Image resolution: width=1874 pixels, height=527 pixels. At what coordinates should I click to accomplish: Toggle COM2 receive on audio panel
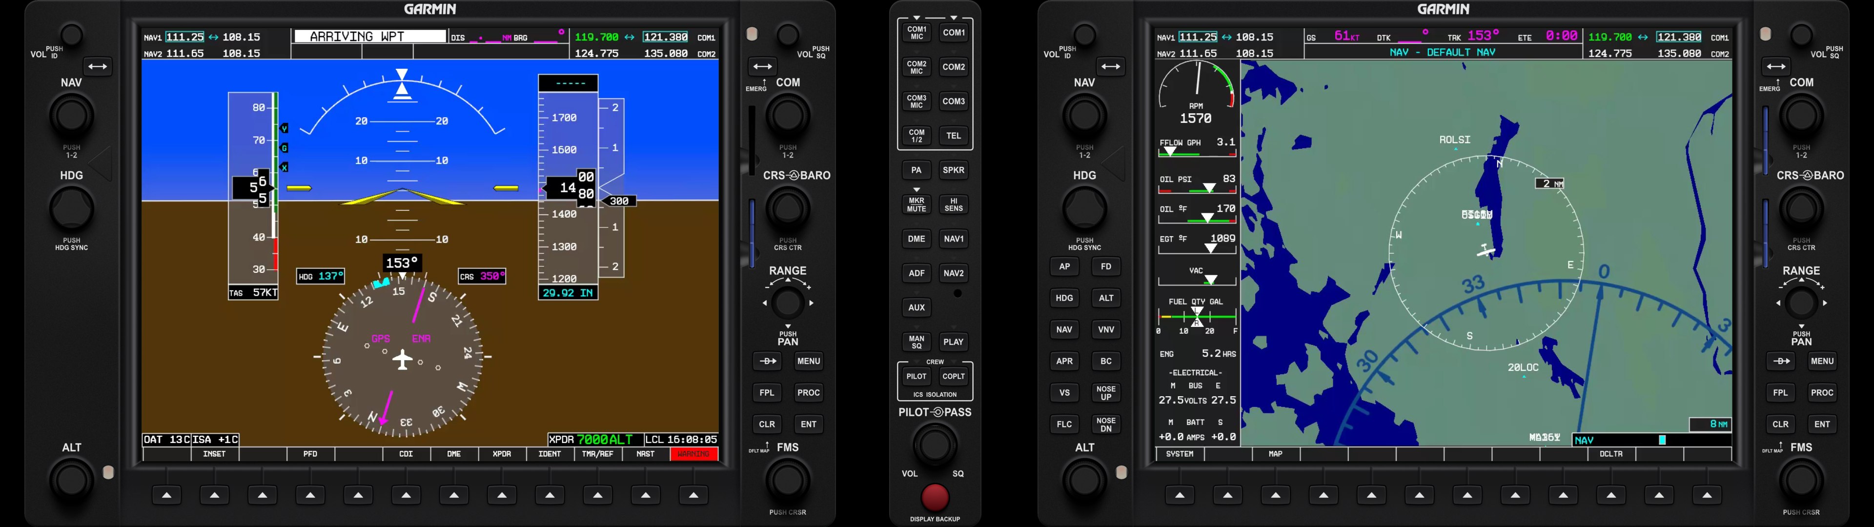[954, 67]
